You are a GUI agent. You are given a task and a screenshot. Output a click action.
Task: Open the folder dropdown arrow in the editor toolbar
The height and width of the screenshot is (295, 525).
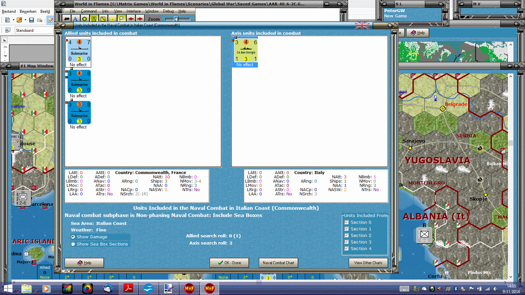pyautogui.click(x=25, y=20)
